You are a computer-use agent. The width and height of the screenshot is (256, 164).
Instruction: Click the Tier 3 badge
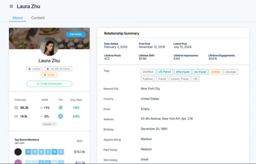tap(61, 116)
